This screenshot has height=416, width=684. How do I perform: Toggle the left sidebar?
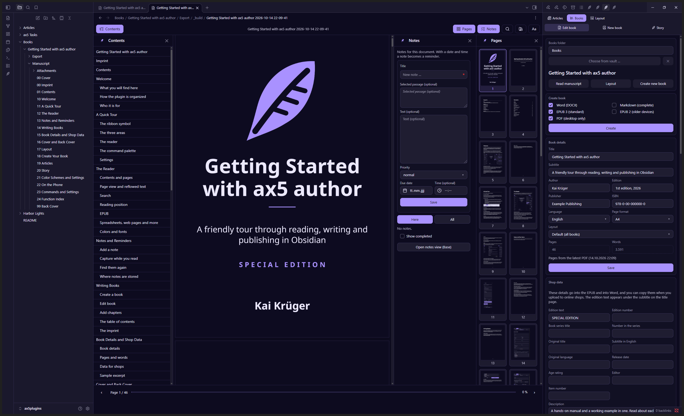pos(8,7)
